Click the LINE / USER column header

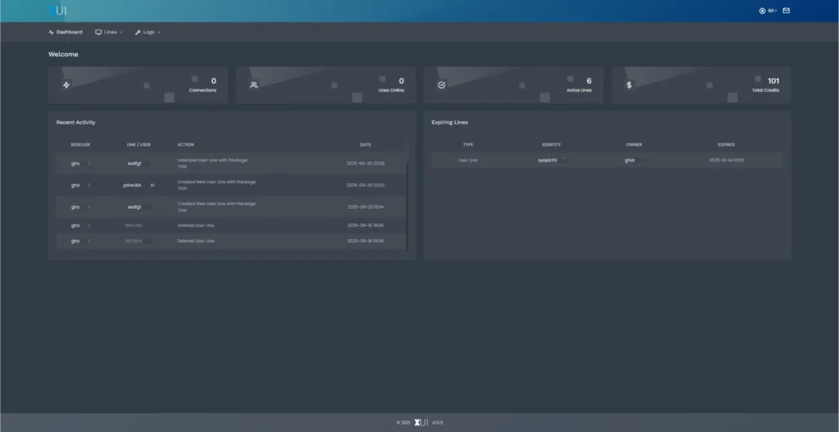pyautogui.click(x=138, y=145)
